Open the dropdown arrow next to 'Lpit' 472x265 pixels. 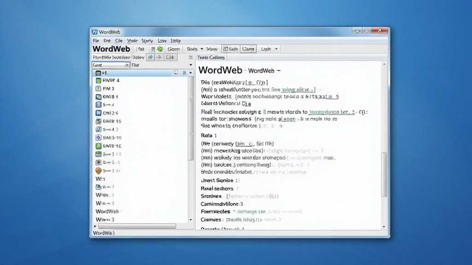(277, 49)
